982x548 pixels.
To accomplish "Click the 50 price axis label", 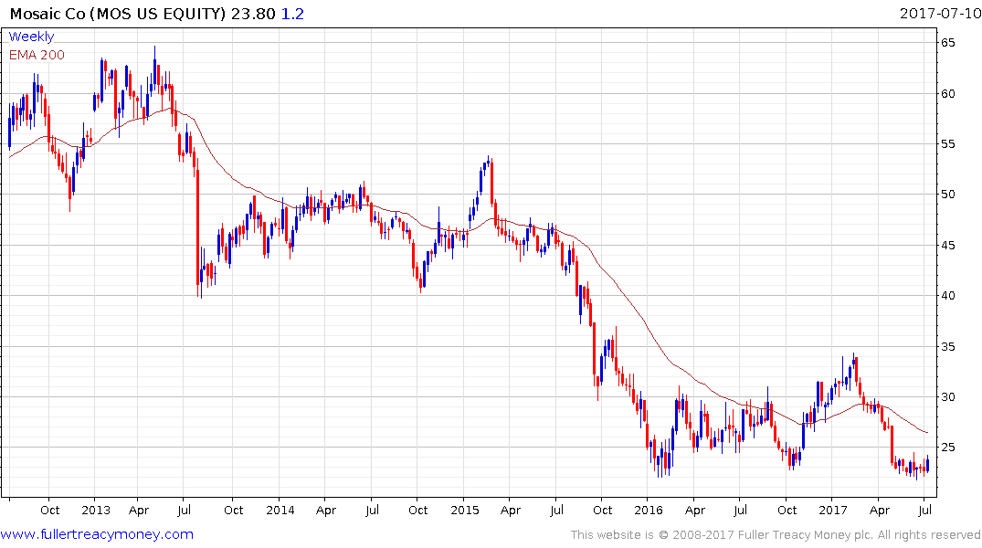I will pyautogui.click(x=947, y=195).
